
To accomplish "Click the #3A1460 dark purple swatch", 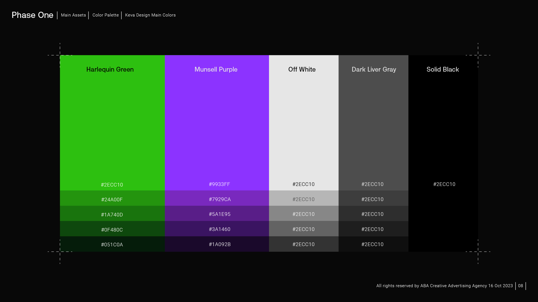I will tap(220, 229).
